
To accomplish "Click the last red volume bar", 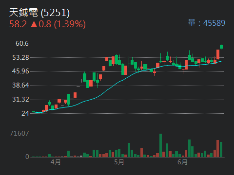I will click(218, 149).
